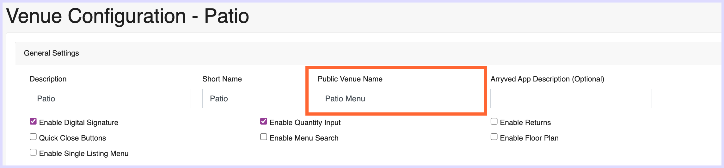Click the Description field label
The height and width of the screenshot is (168, 724).
[x=48, y=79]
